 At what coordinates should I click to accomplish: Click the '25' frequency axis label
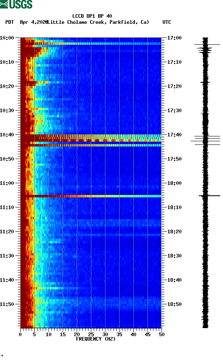[x=91, y=335]
